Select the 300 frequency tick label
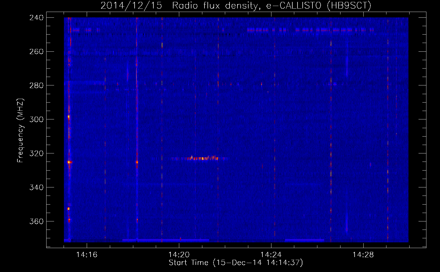 tap(36, 119)
